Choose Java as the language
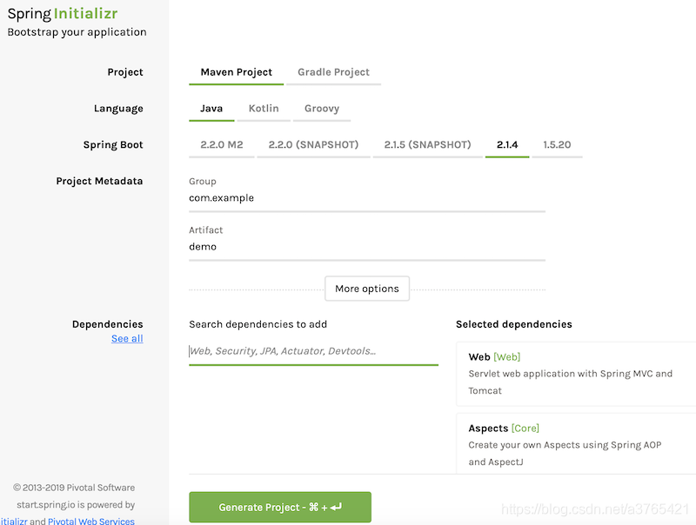The width and height of the screenshot is (696, 525). pos(211,109)
